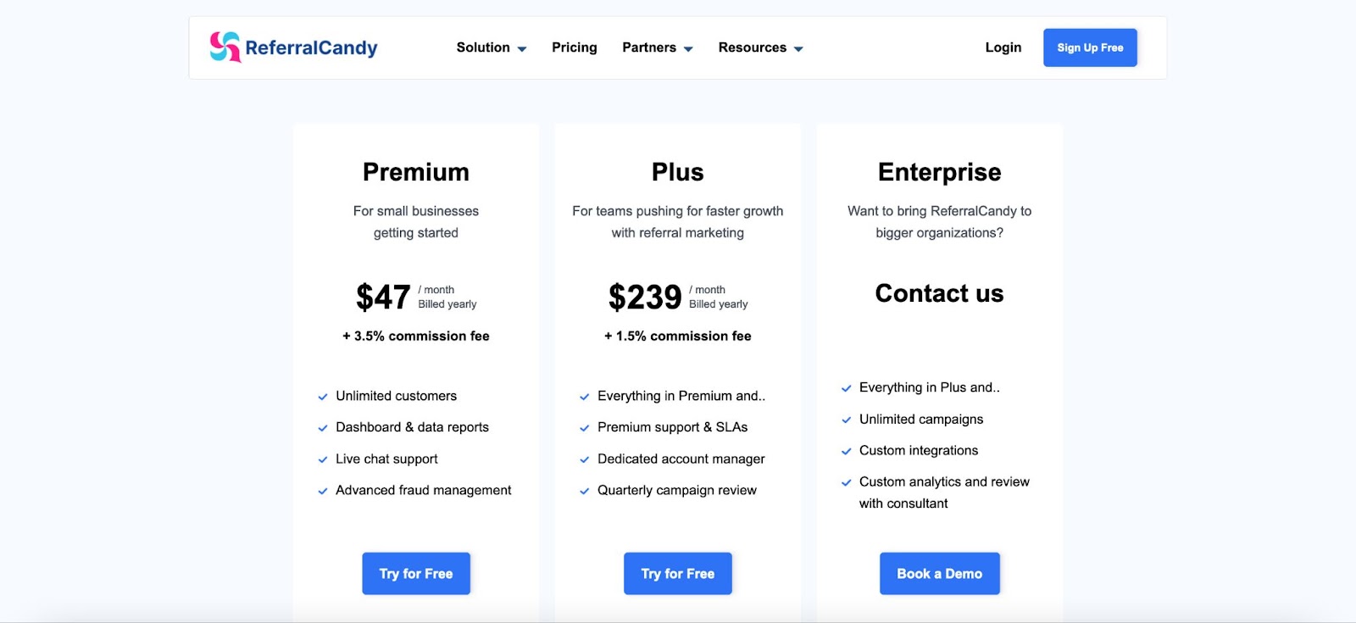
Task: Click Book a Demo for Enterprise
Action: click(939, 573)
